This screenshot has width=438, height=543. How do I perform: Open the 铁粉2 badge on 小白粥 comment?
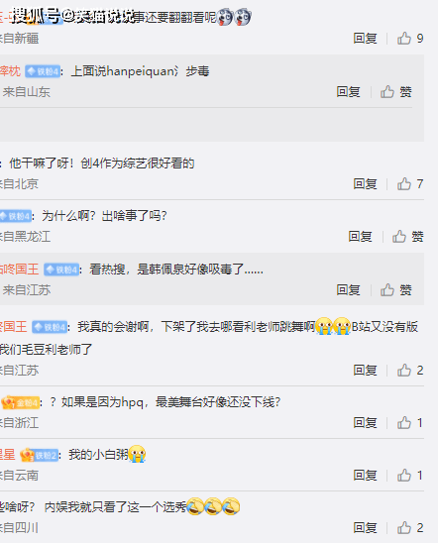pyautogui.click(x=39, y=455)
